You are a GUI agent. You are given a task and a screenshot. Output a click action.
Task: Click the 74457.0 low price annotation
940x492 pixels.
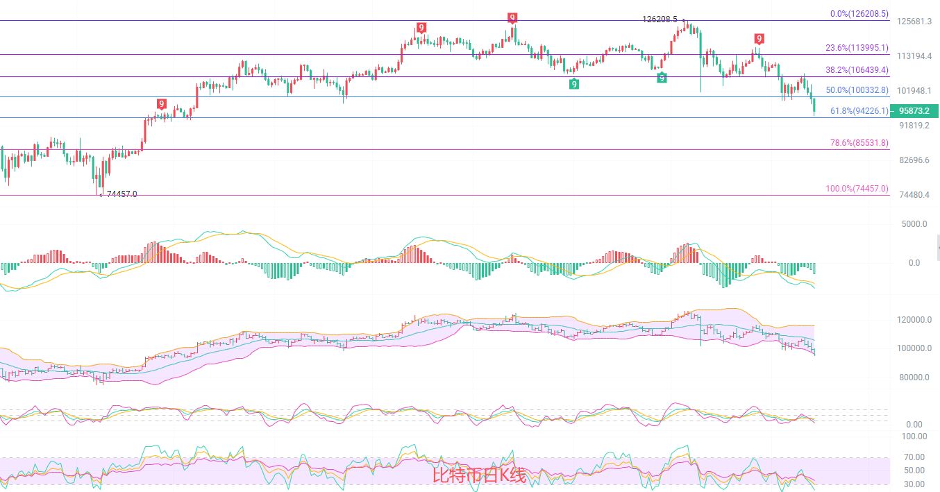click(x=121, y=194)
